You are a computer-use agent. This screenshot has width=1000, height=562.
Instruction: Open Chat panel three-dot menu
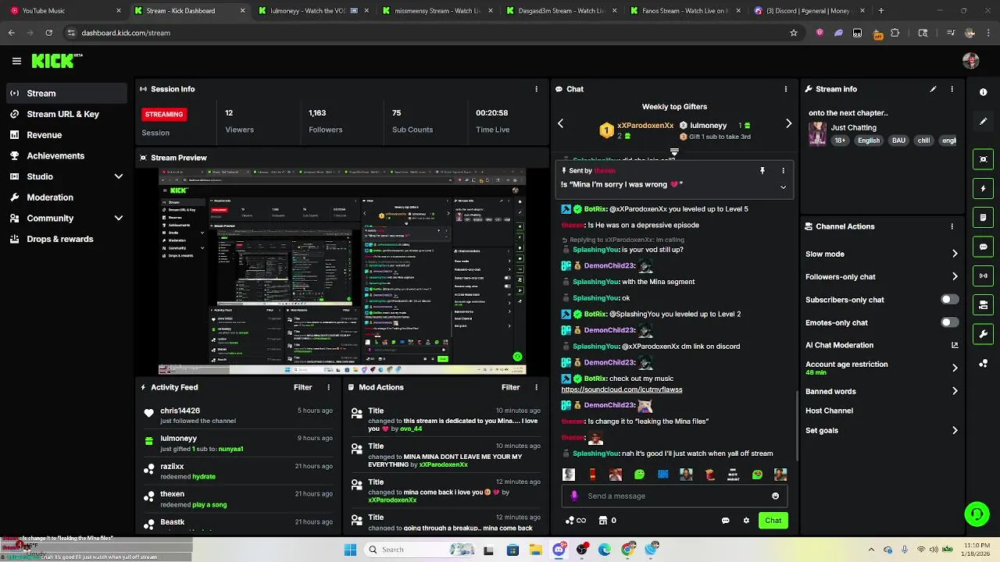point(785,89)
